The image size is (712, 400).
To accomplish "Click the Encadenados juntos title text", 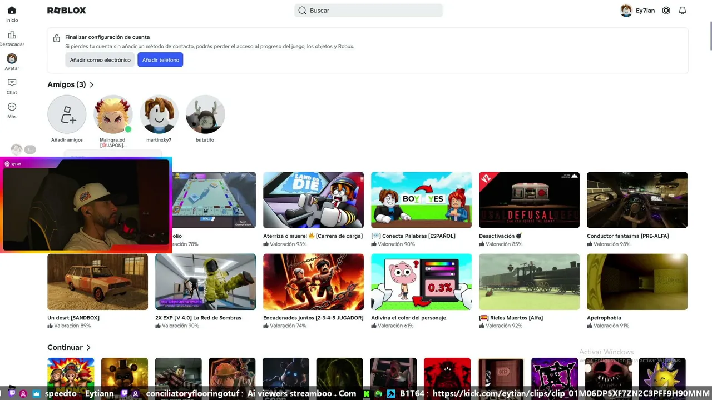I will pos(313,318).
